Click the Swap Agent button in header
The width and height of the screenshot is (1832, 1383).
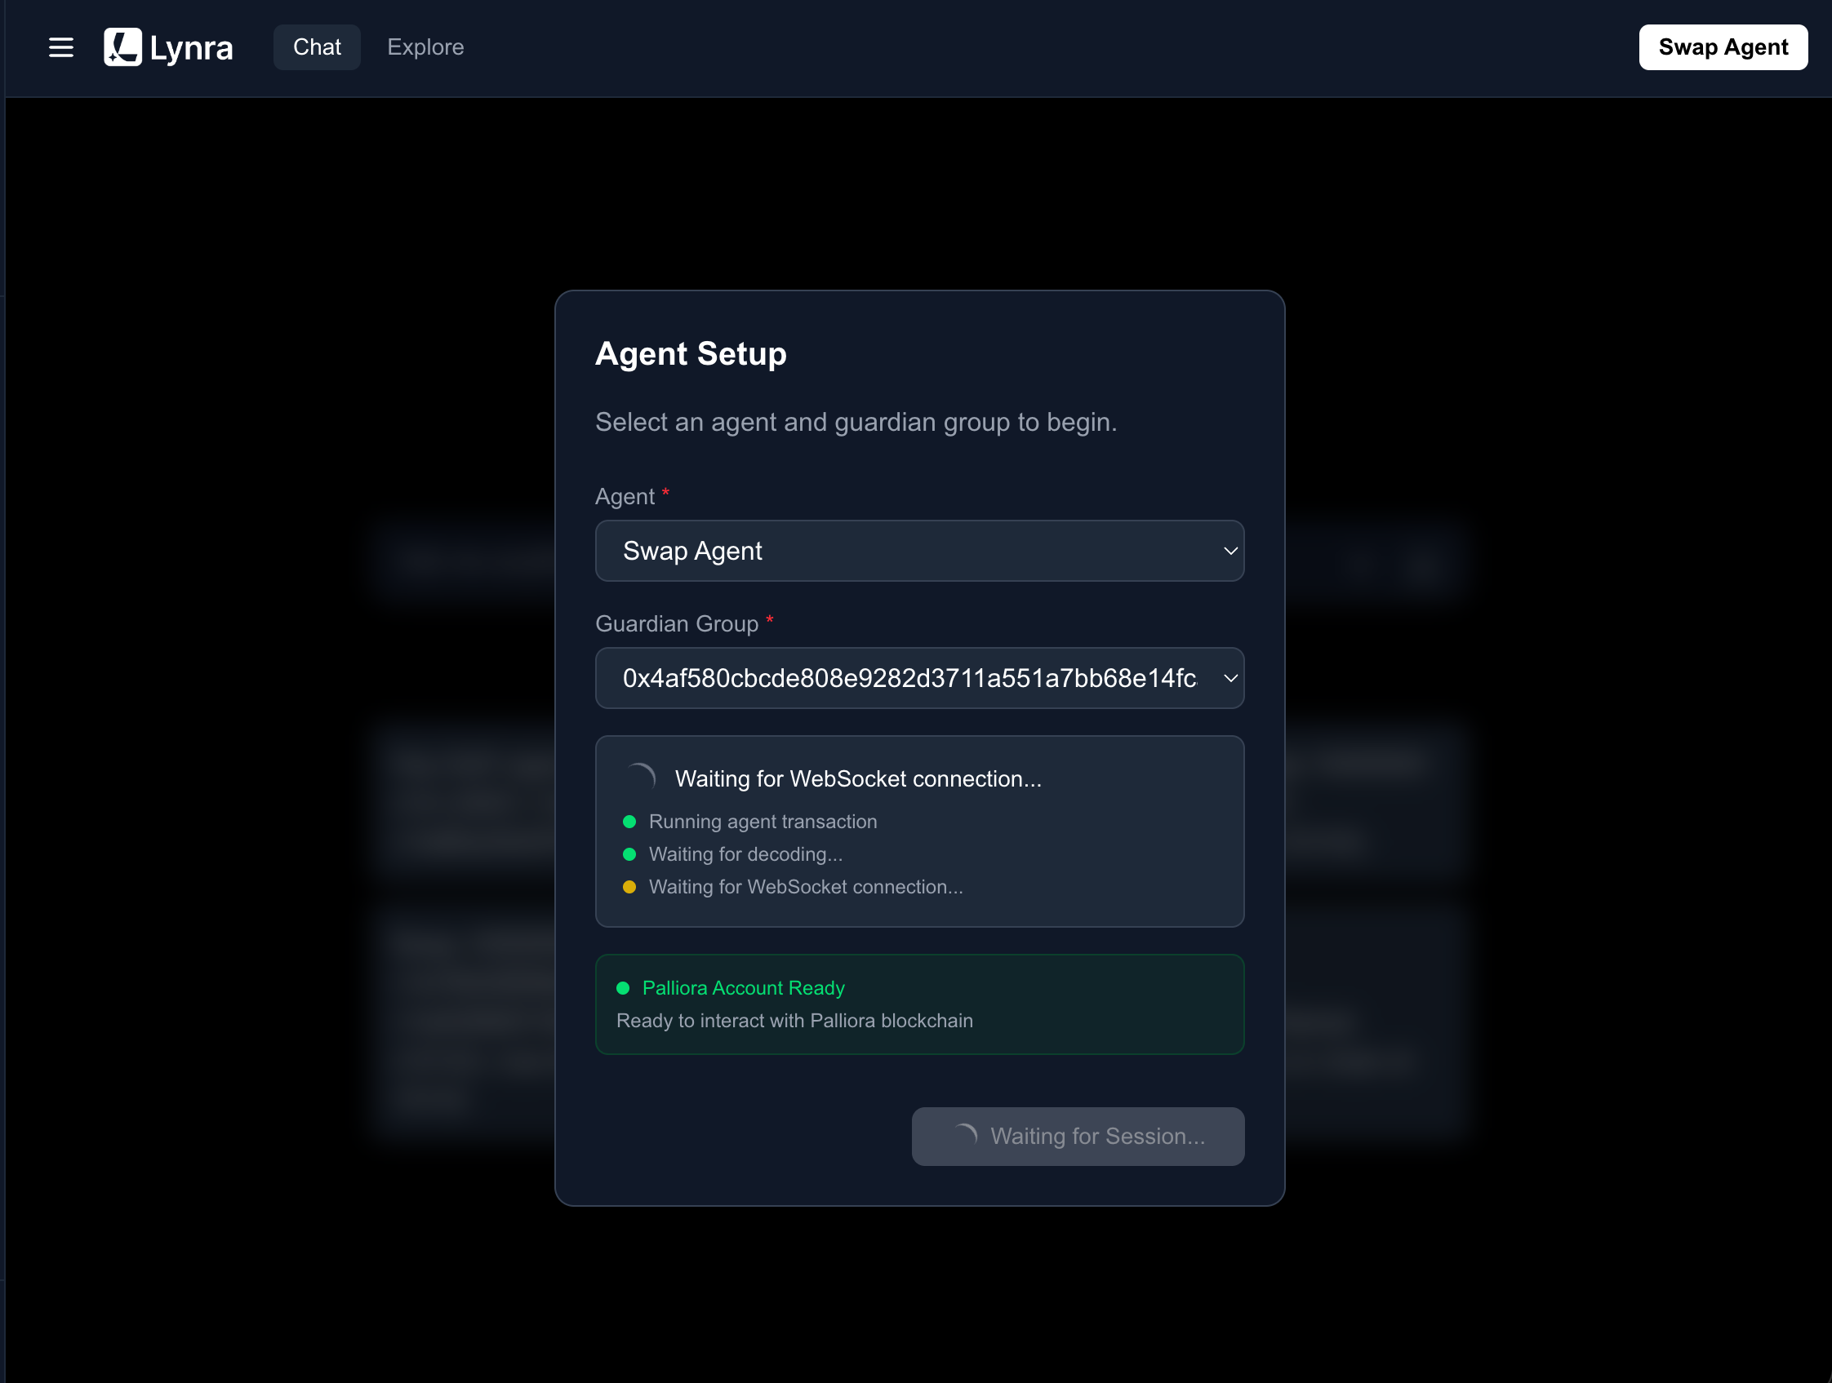pyautogui.click(x=1722, y=47)
